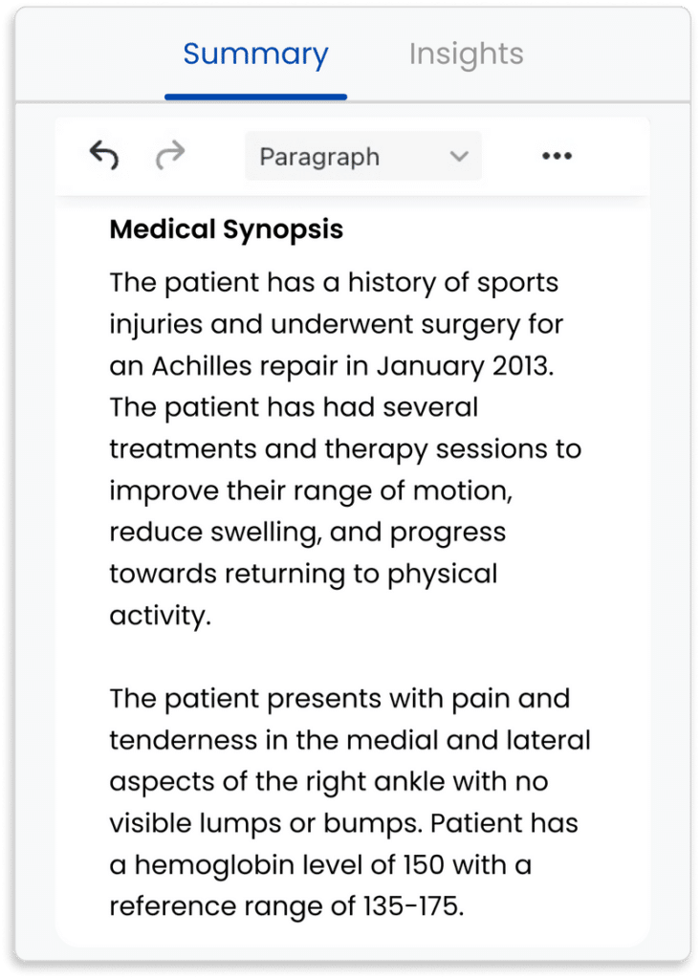Open the three-dot more options menu
Screen dimensions: 700x979
click(557, 157)
